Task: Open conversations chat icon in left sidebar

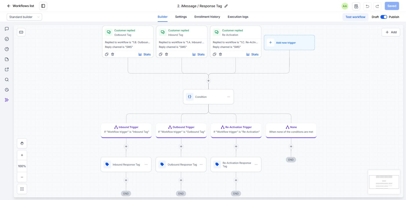Action: [x=7, y=29]
